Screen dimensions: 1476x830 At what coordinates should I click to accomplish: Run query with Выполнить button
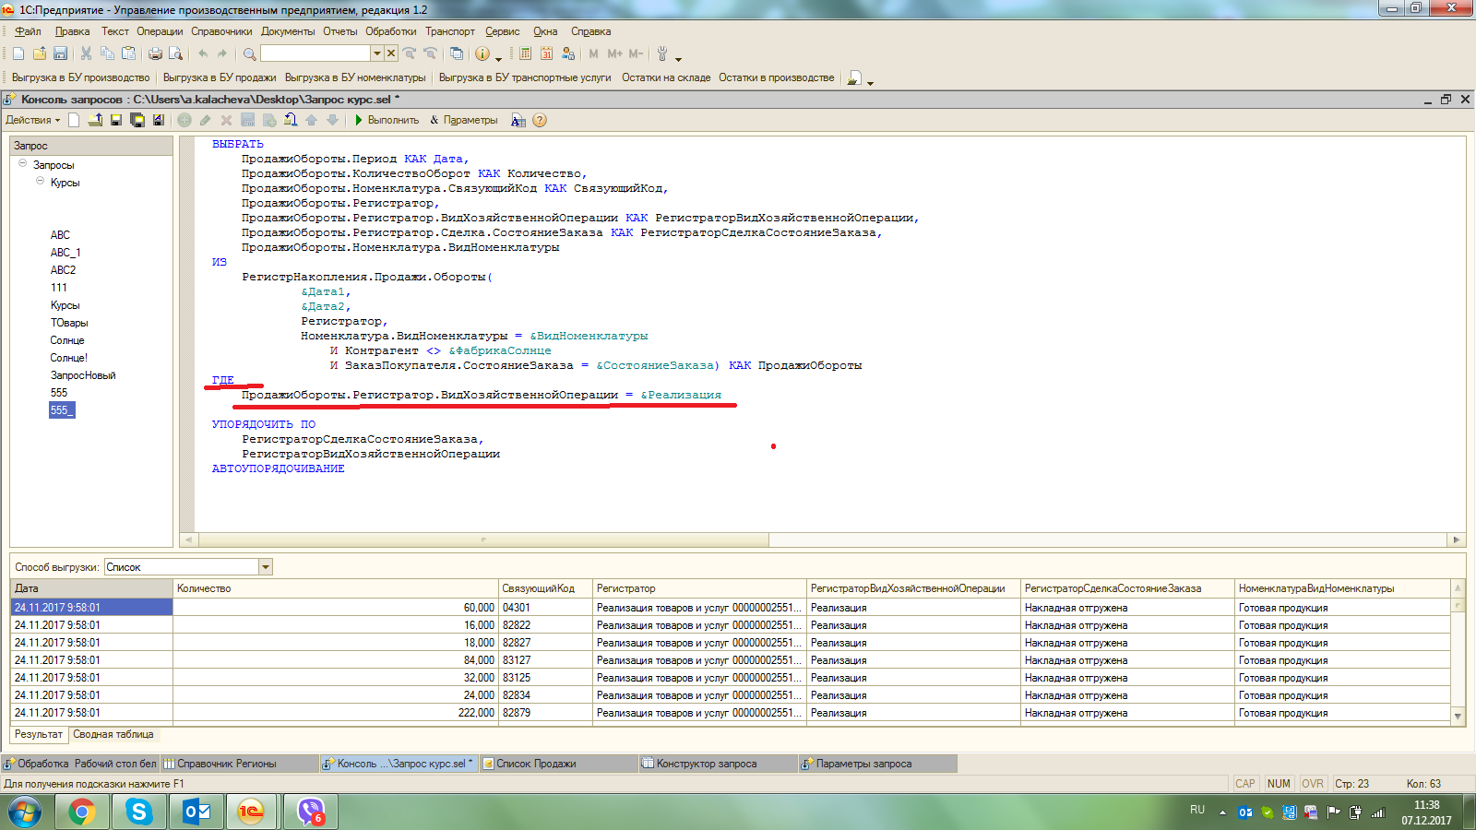click(x=387, y=120)
